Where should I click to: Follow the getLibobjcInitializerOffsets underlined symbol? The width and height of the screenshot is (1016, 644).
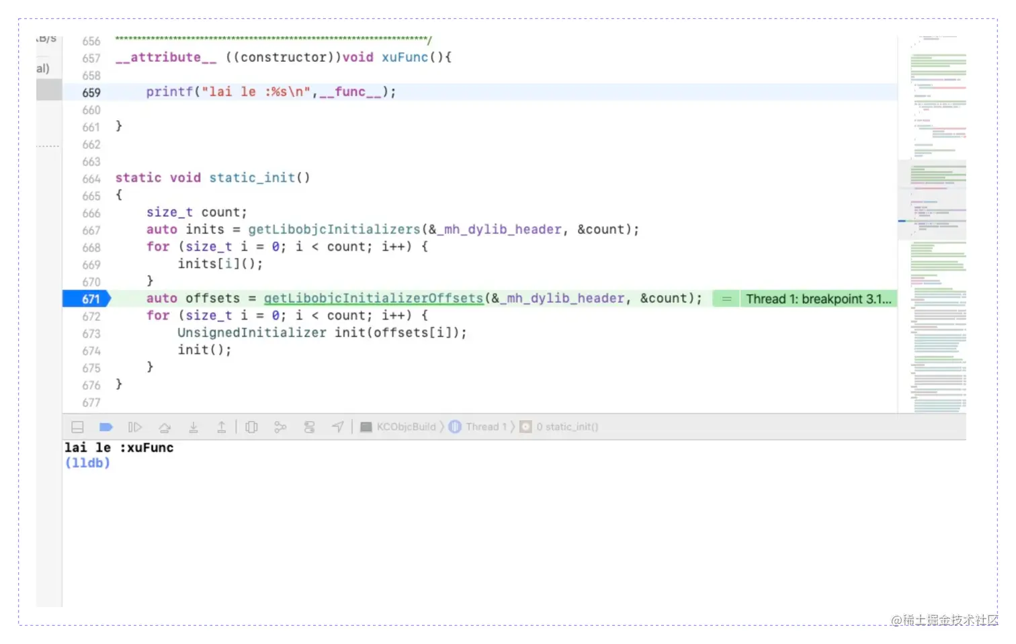[374, 298]
